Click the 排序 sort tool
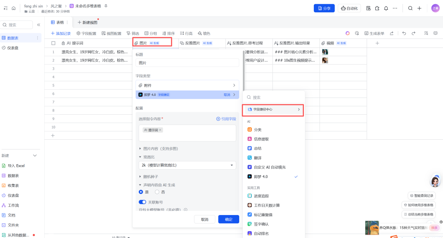Image resolution: width=443 pixels, height=238 pixels. click(169, 33)
